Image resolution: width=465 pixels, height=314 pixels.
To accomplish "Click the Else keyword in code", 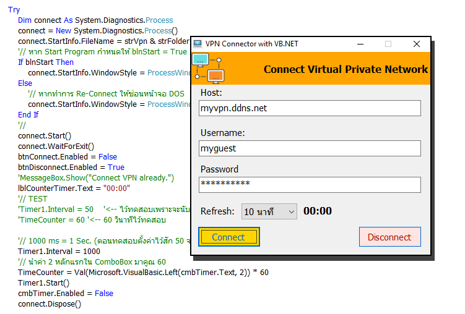I will tap(25, 83).
